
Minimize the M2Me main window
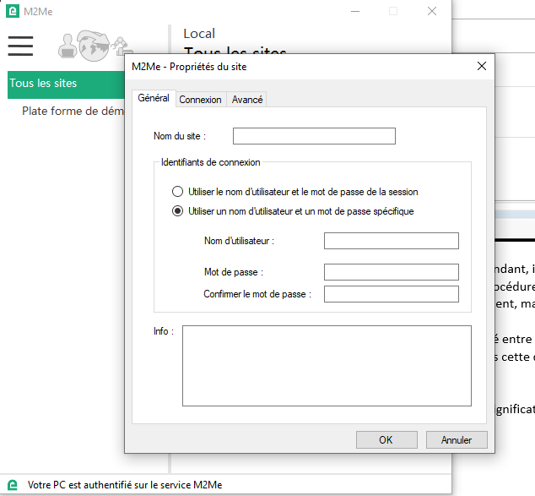click(354, 11)
